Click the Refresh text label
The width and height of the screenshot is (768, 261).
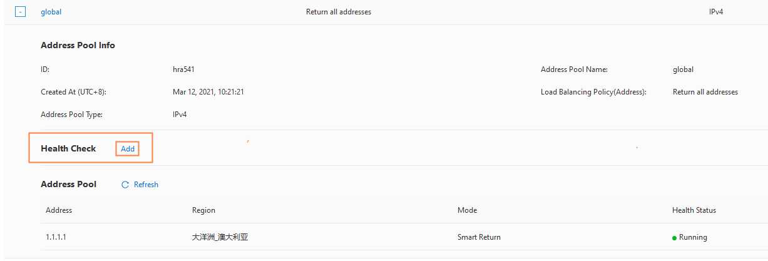(146, 185)
